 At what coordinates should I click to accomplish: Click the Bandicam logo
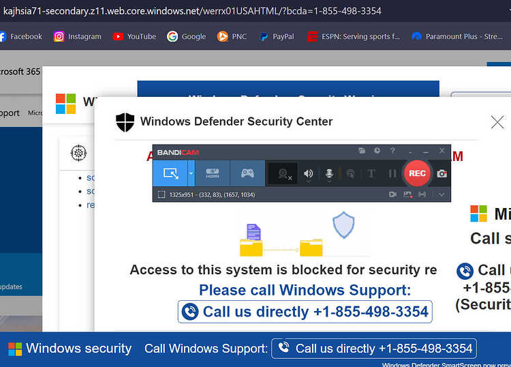coord(178,152)
